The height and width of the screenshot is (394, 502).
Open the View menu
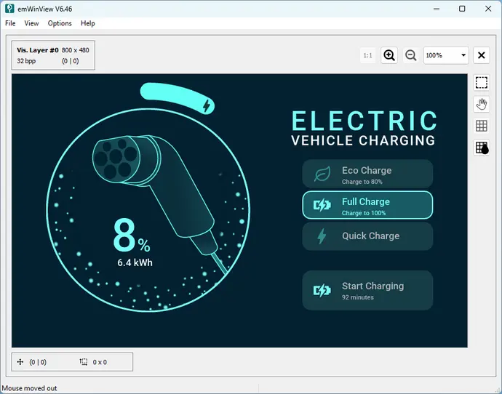(x=31, y=23)
